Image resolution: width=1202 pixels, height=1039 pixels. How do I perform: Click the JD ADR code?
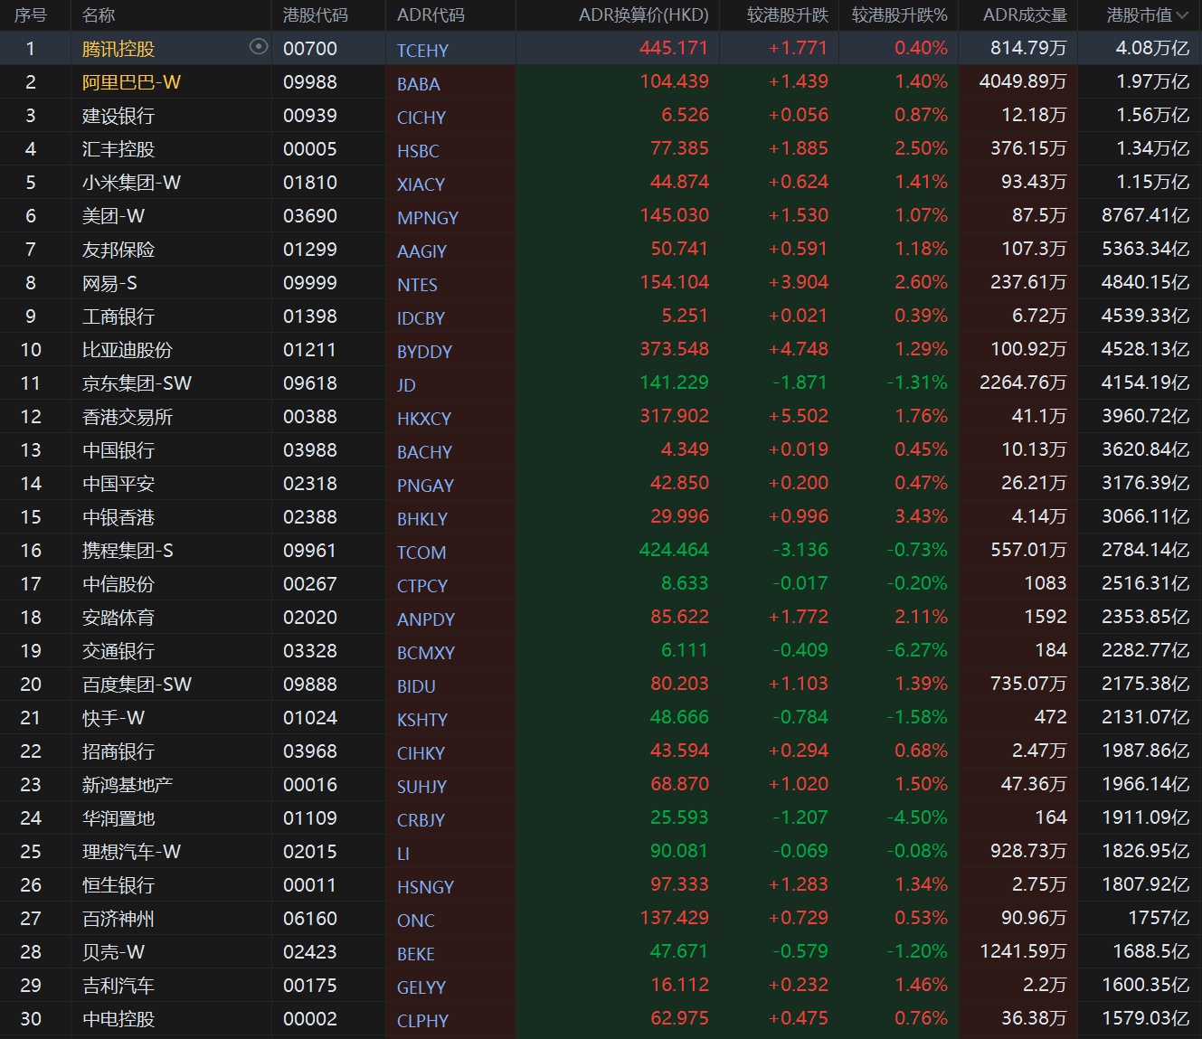[x=406, y=385]
